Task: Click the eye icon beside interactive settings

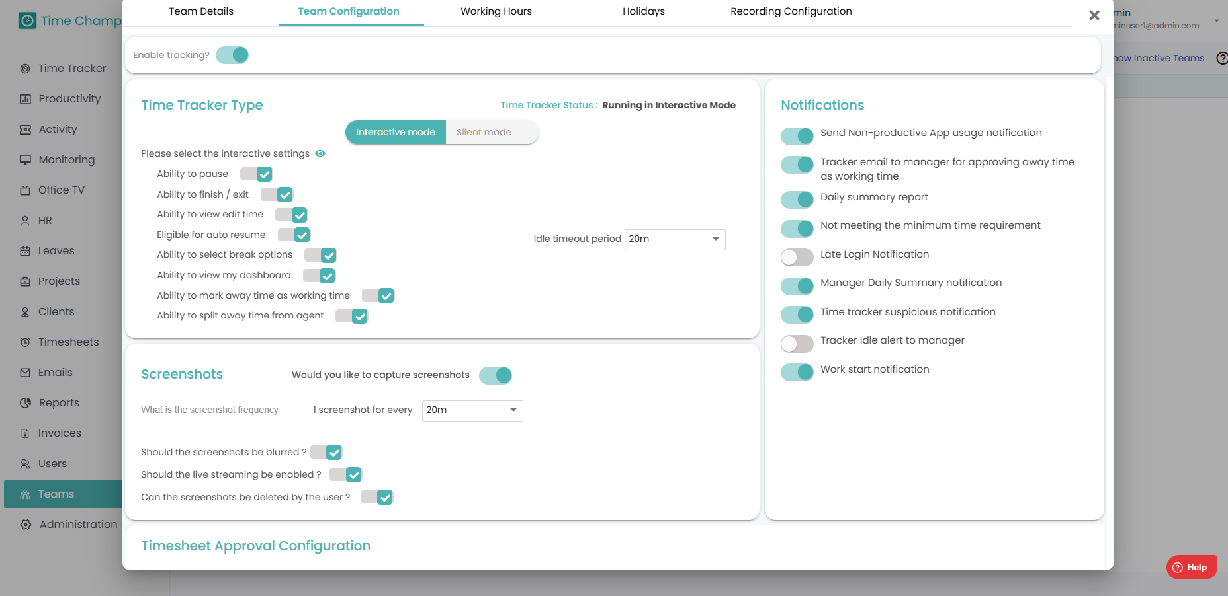Action: click(320, 153)
